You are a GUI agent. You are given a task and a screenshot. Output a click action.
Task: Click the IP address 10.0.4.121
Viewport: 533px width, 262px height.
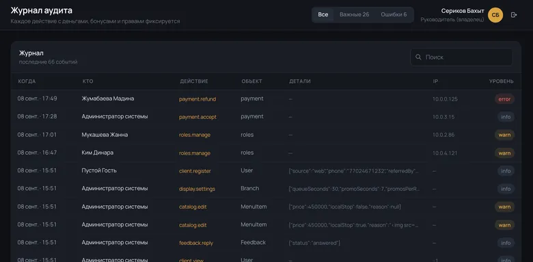pos(445,153)
